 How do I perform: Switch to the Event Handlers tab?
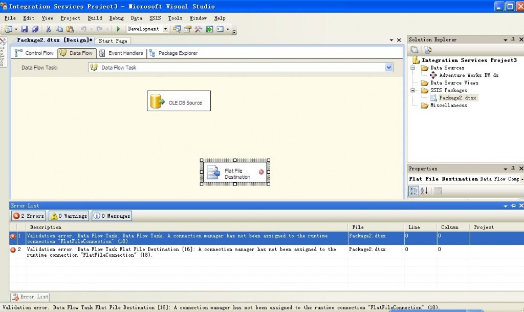pos(122,53)
